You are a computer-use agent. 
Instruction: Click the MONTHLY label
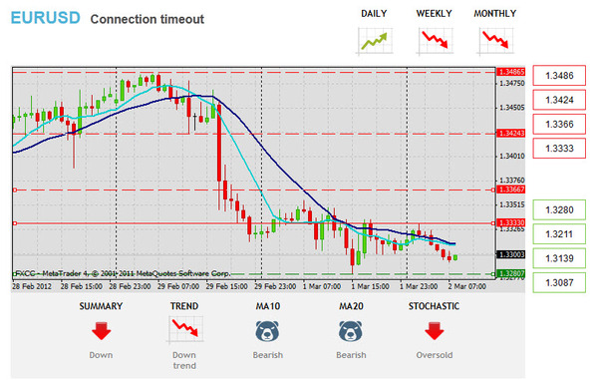(x=495, y=14)
